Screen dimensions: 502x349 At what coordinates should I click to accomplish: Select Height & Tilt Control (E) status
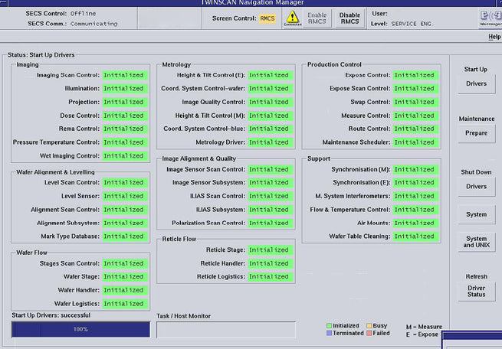[x=270, y=75]
